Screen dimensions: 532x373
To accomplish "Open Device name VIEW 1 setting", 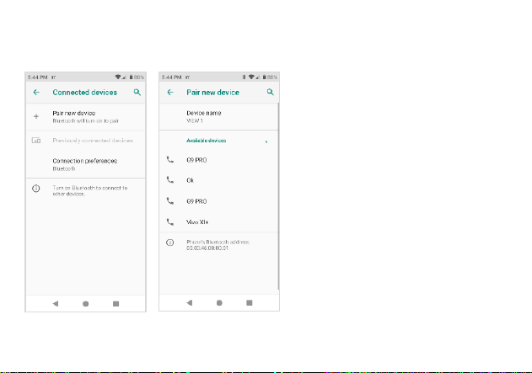I will [x=219, y=116].
